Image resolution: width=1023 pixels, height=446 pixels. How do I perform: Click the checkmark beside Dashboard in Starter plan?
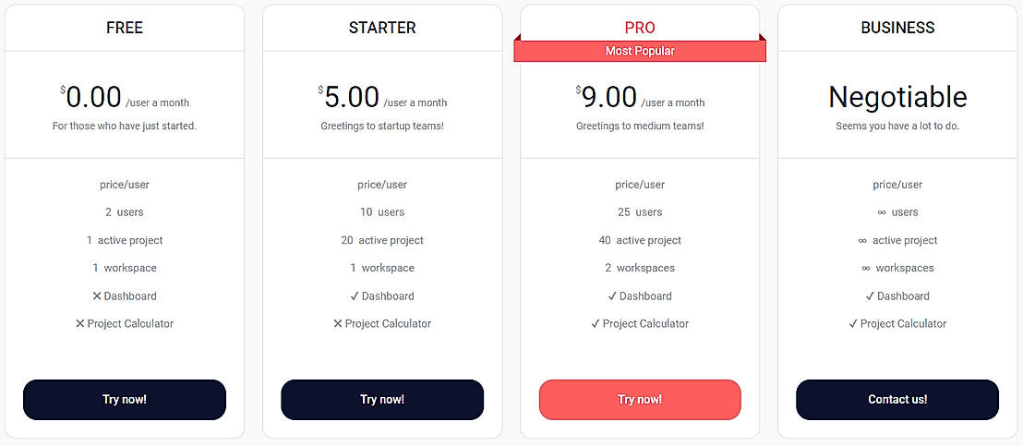(x=355, y=296)
